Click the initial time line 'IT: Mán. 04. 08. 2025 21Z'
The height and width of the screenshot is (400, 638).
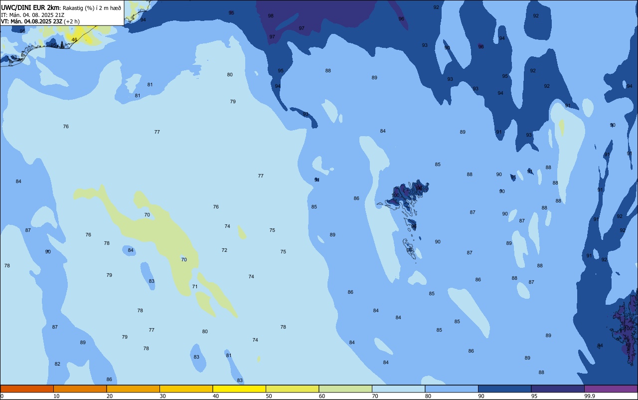pos(32,15)
